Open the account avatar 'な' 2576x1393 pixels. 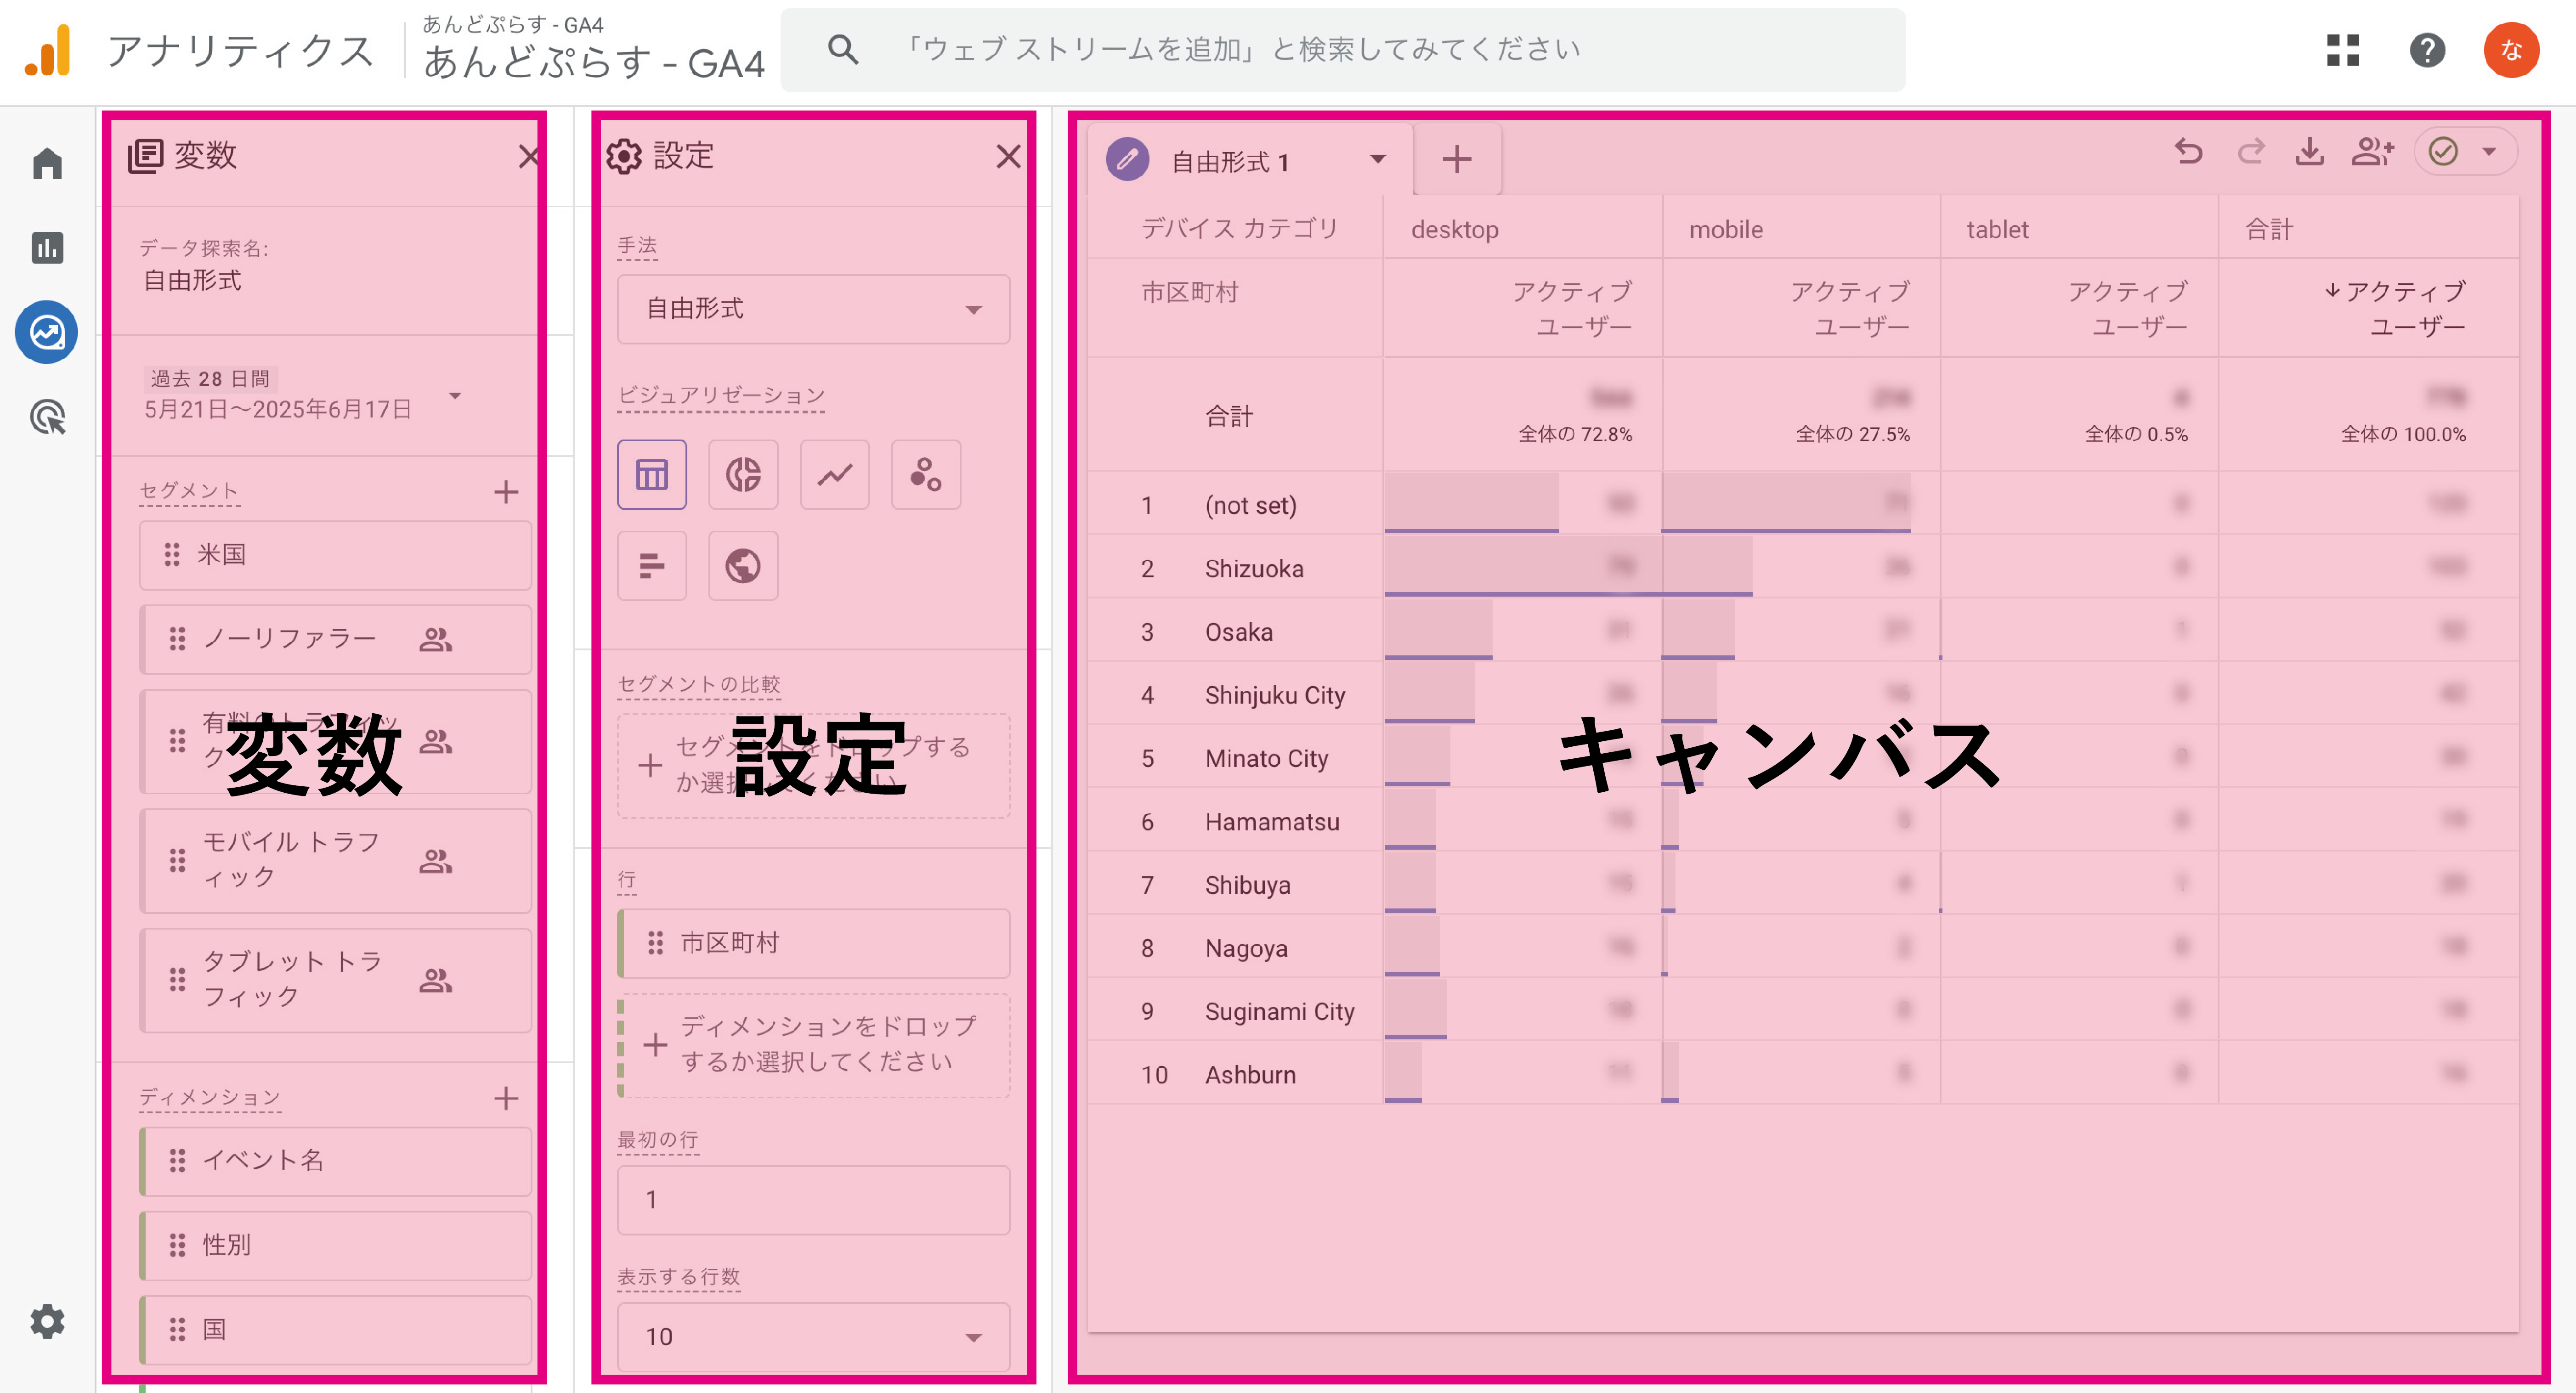tap(2511, 50)
